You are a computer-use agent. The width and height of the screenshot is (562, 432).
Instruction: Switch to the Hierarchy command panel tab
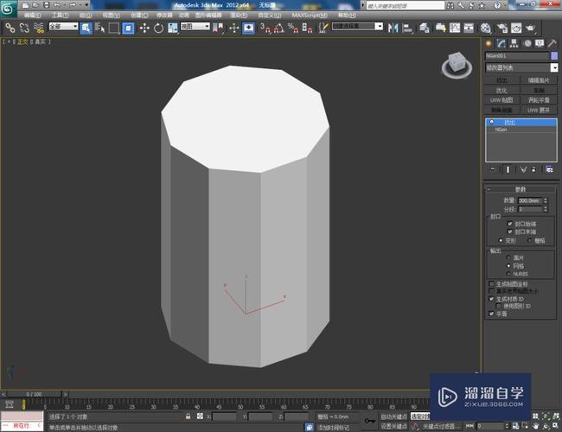coord(514,44)
